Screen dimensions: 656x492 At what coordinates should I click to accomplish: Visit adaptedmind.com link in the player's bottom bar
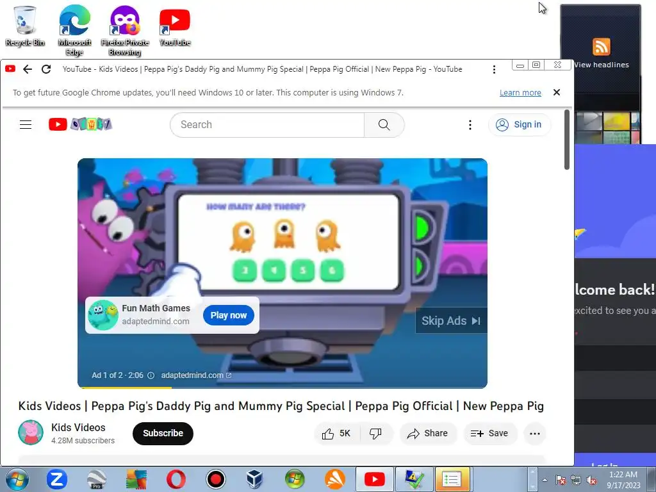196,375
